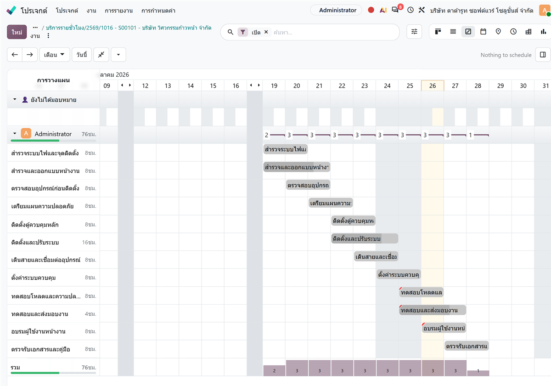Open the user avatar menu
551x386 pixels.
[x=545, y=10]
